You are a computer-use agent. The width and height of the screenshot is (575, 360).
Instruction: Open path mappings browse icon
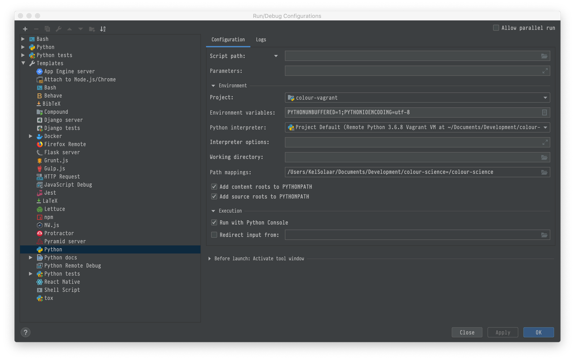pos(544,172)
